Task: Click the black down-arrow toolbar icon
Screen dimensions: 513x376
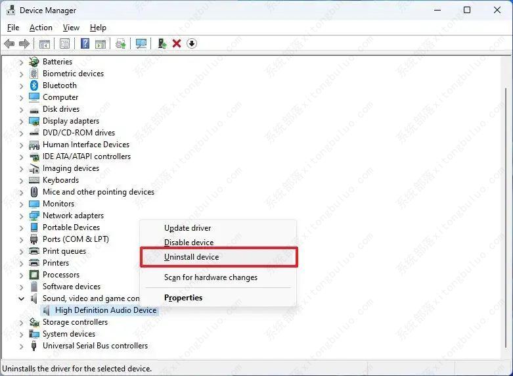Action: click(x=192, y=43)
